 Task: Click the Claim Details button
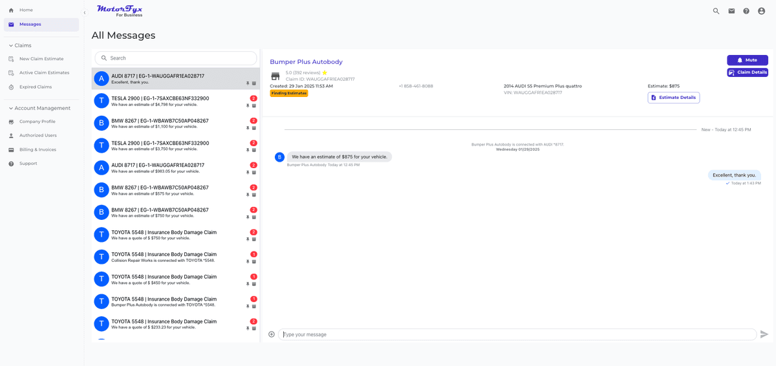tap(747, 72)
